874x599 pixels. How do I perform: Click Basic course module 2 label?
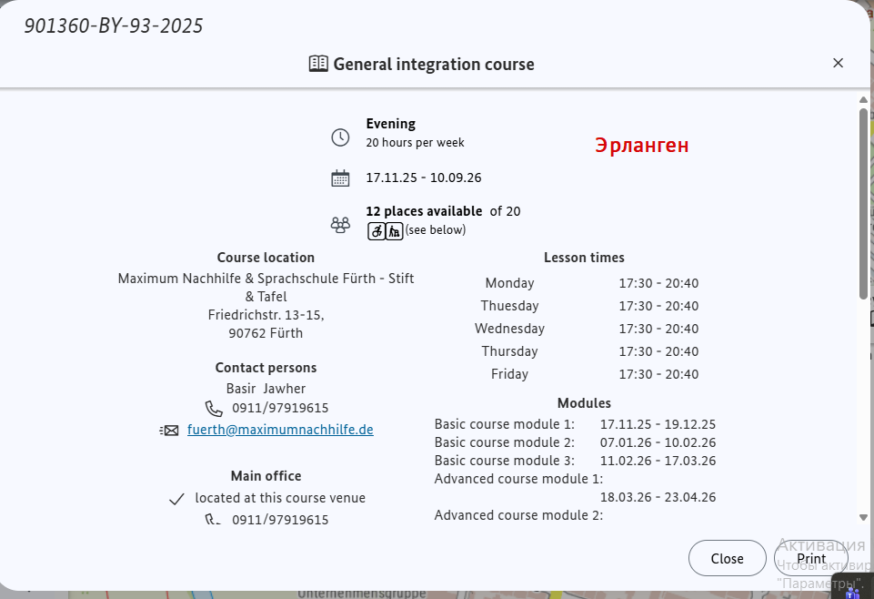505,442
